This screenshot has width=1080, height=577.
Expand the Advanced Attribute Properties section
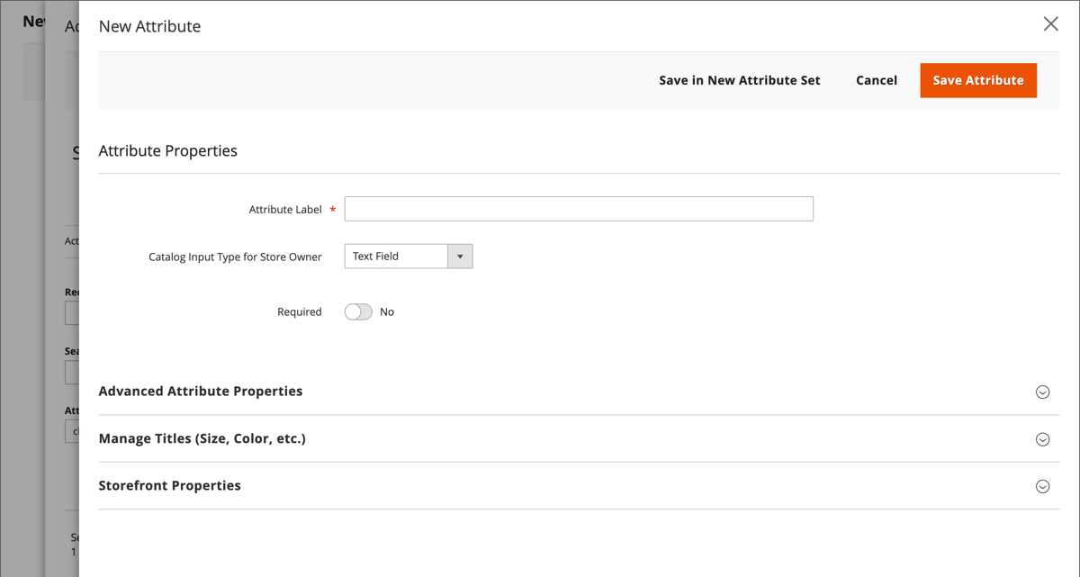(201, 391)
